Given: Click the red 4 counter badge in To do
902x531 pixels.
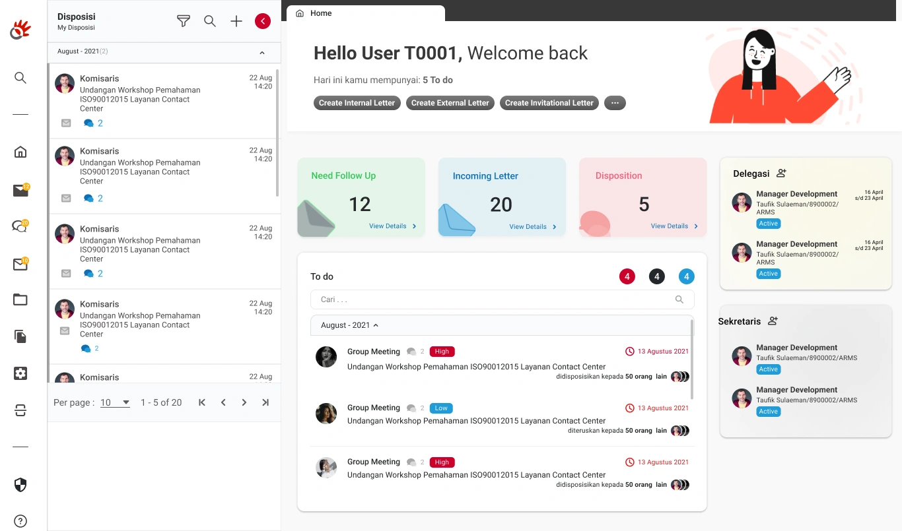Looking at the screenshot, I should tap(627, 277).
